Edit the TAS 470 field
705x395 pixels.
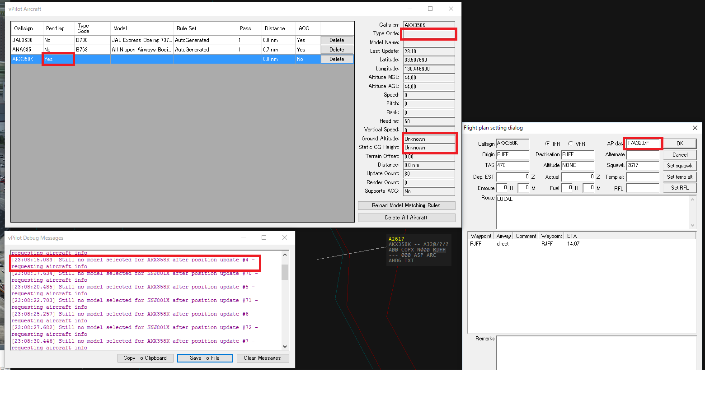[x=512, y=166]
